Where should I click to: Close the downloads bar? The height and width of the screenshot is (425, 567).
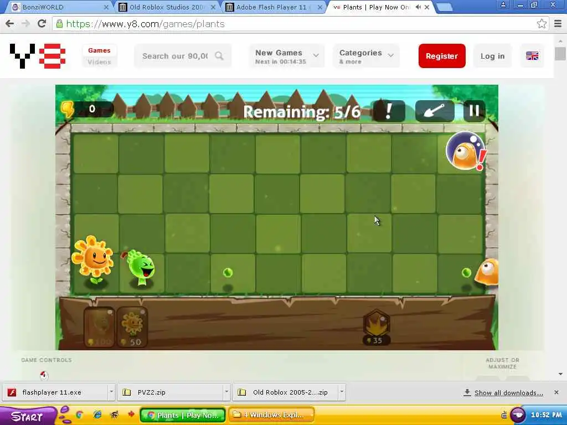(x=556, y=392)
